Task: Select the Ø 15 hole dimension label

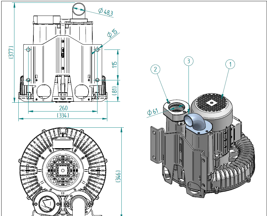Action: (113, 33)
